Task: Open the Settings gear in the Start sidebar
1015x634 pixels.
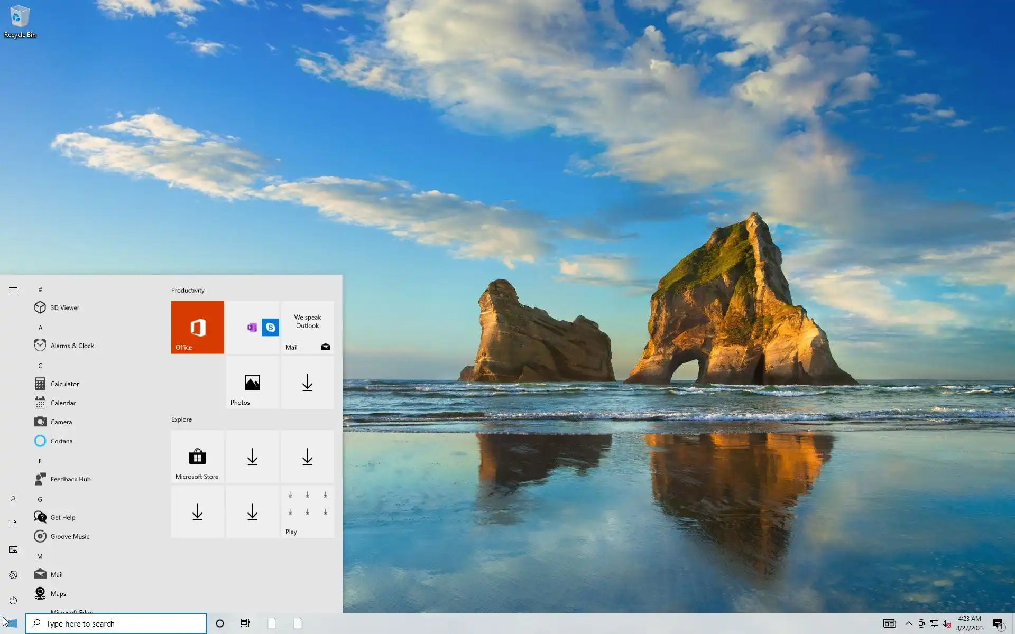Action: (x=13, y=575)
